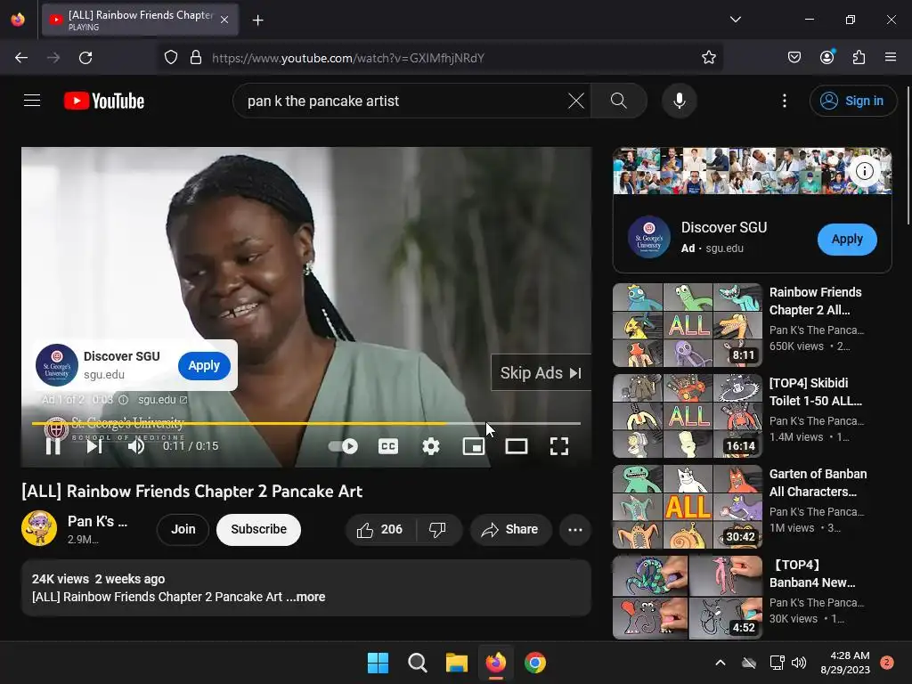Screen dimensions: 912x684
Task: Click Skip Ads button on video
Action: pos(541,373)
